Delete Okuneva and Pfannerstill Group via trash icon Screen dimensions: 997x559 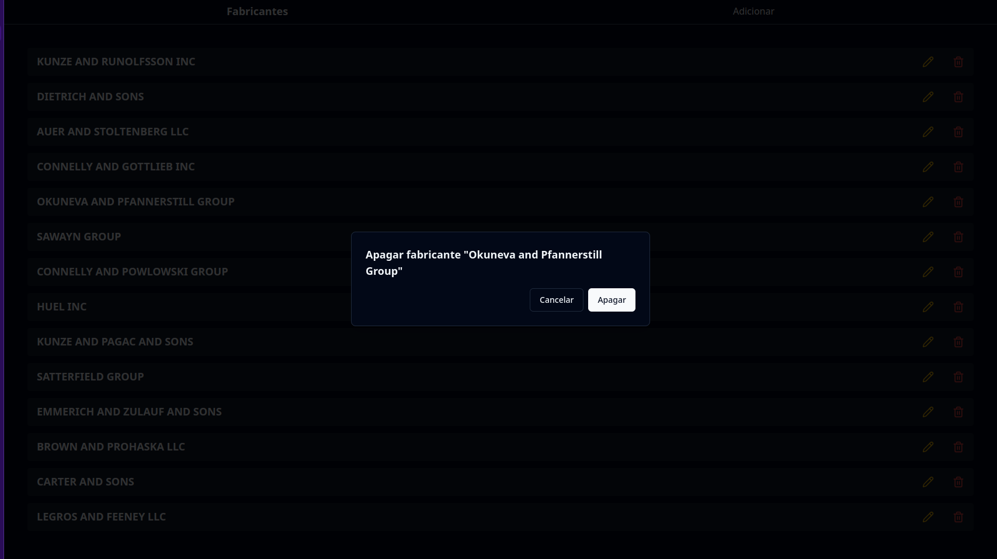(x=958, y=202)
